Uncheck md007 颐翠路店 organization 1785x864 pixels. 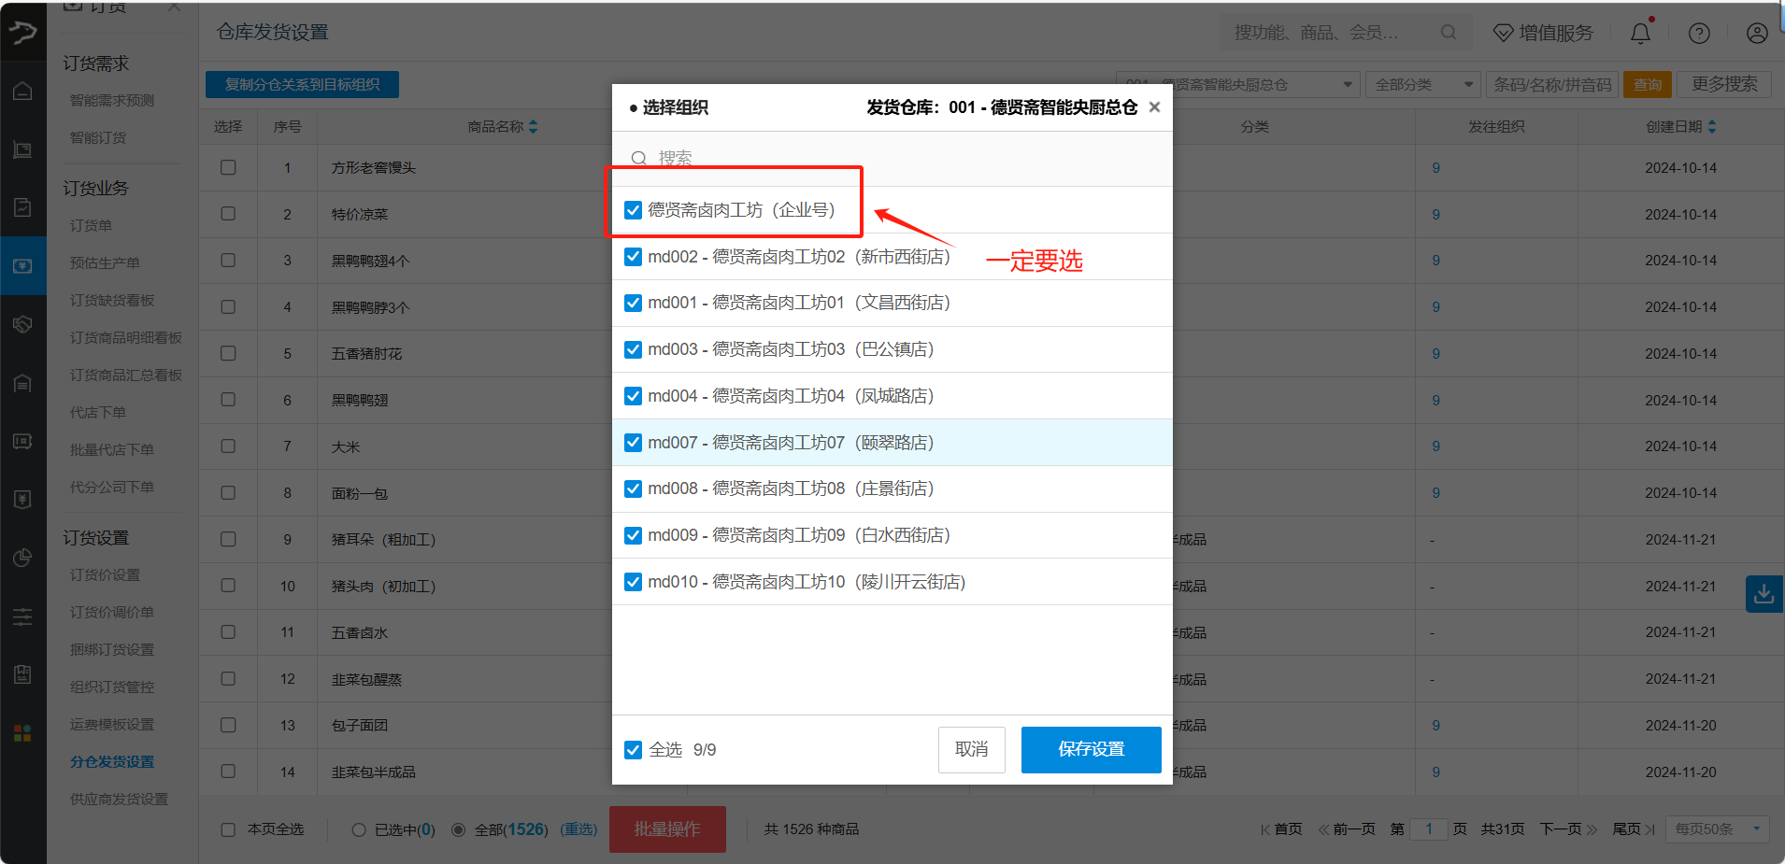633,443
